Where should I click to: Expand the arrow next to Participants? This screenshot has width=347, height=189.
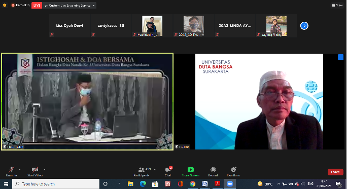(155, 170)
